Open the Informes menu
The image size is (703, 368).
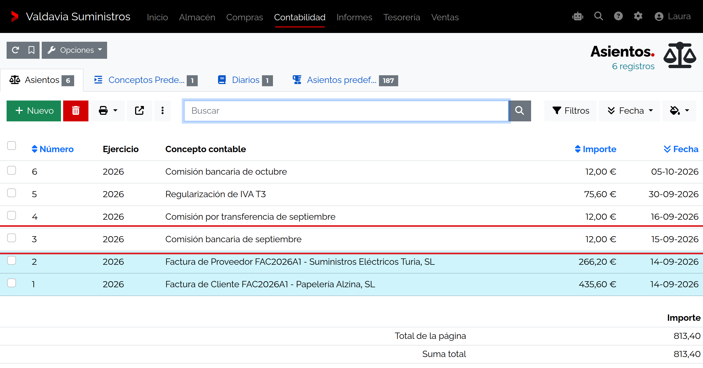[354, 17]
